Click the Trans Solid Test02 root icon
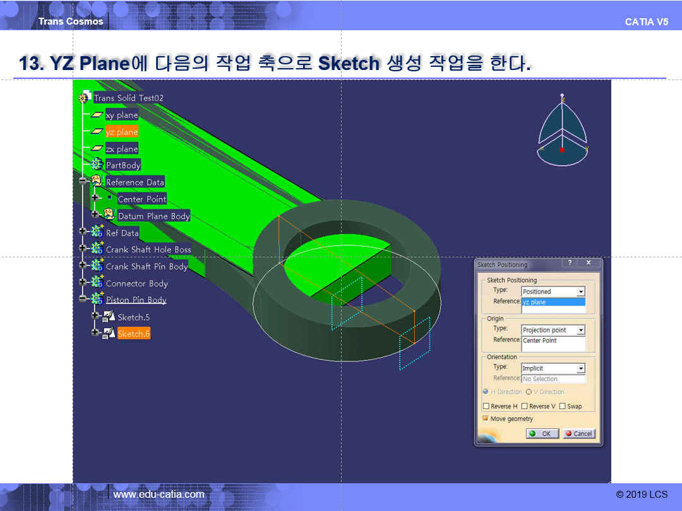The width and height of the screenshot is (682, 511). coord(86,97)
